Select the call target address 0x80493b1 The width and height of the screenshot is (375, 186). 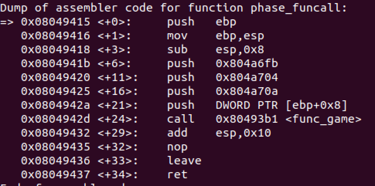click(247, 119)
